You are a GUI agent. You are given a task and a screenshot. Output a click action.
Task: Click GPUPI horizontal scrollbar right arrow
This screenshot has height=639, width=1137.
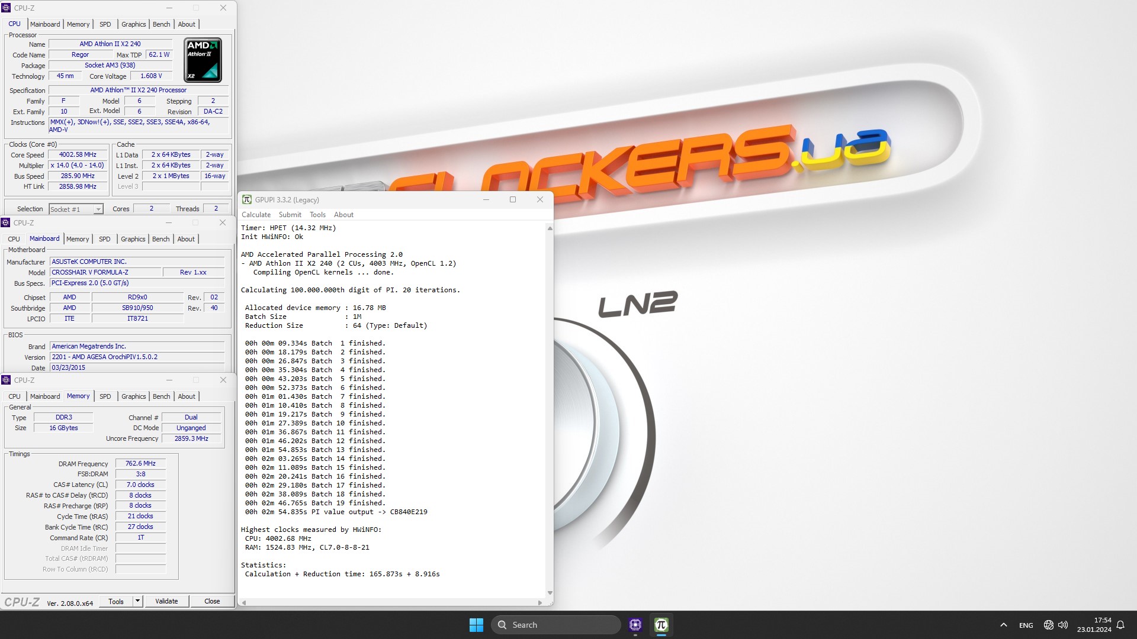[x=539, y=602]
